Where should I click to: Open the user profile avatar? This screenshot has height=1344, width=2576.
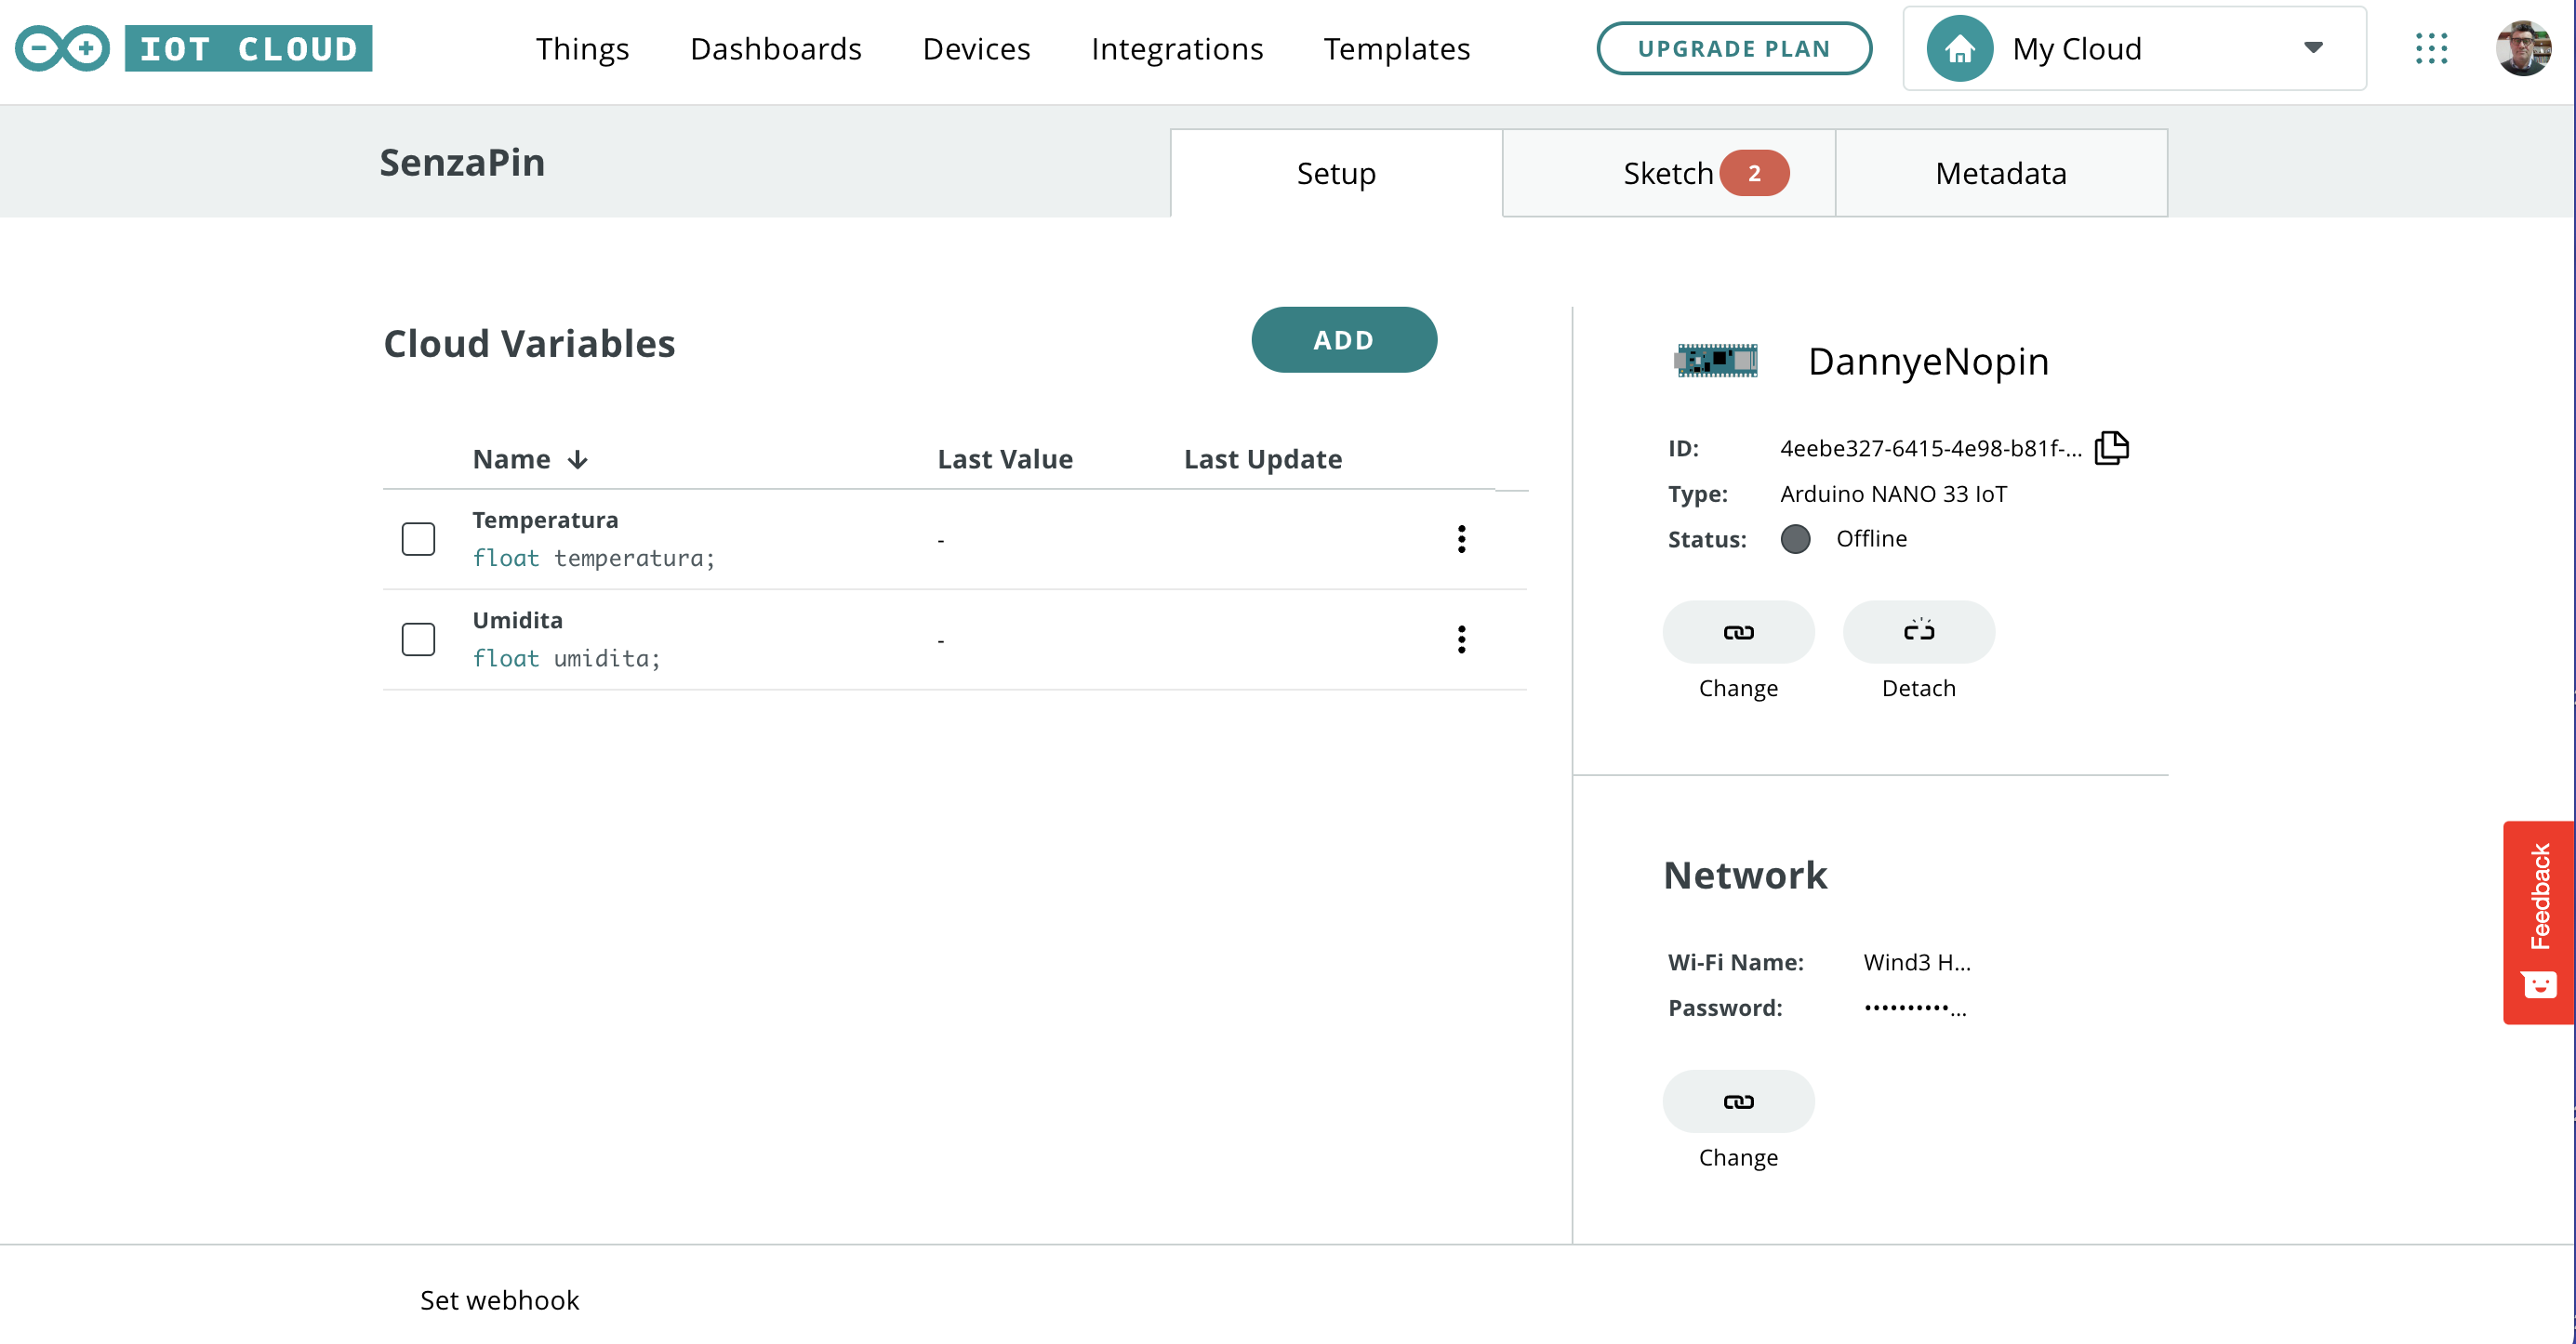2523,48
